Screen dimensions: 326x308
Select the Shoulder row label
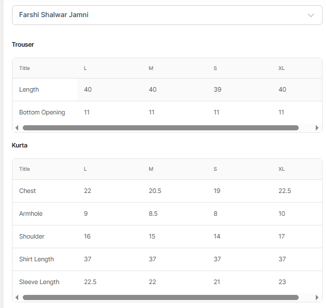tap(32, 236)
